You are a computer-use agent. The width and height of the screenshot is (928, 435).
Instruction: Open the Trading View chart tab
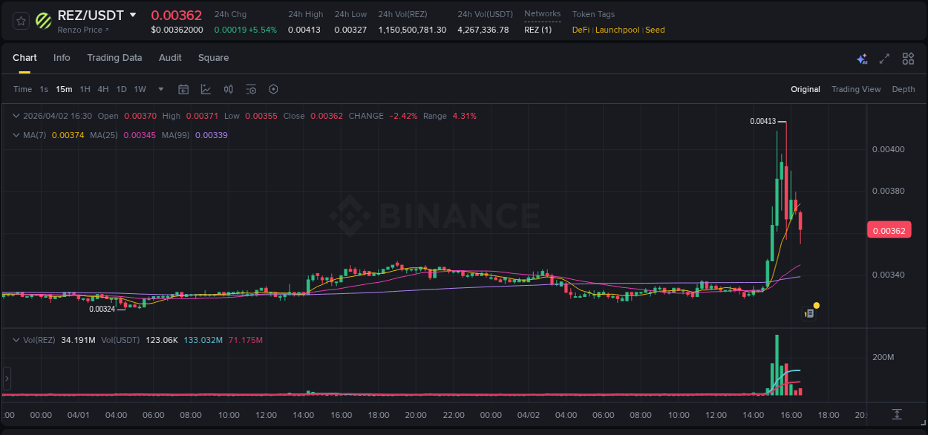(x=856, y=89)
